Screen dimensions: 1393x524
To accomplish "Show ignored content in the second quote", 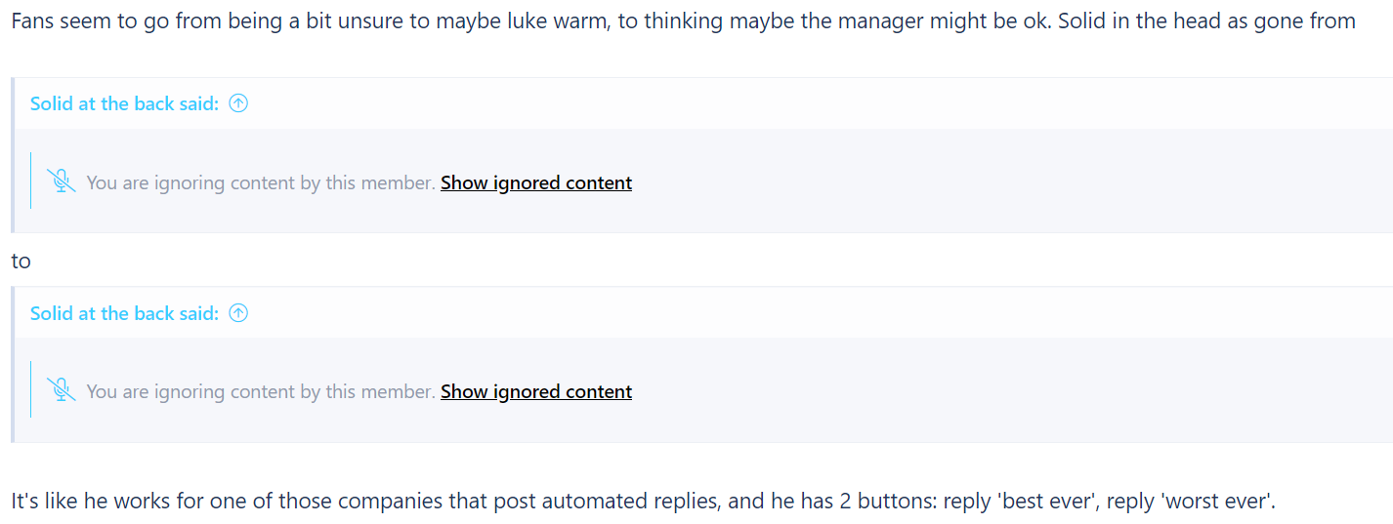I will [536, 391].
